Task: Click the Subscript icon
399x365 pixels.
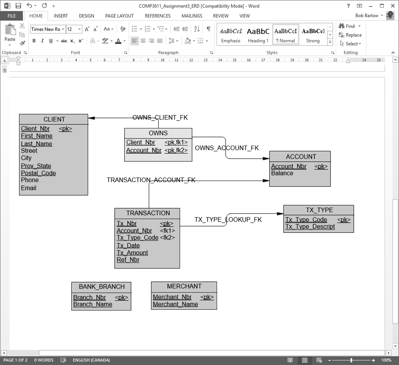Action: click(x=72, y=40)
